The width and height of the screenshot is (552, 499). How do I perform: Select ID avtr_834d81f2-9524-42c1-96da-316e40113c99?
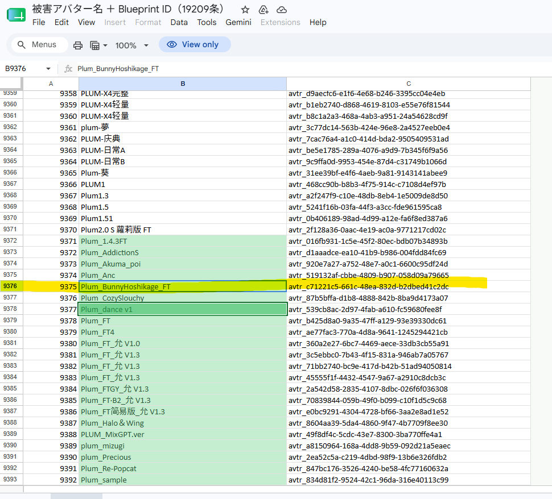(409, 480)
